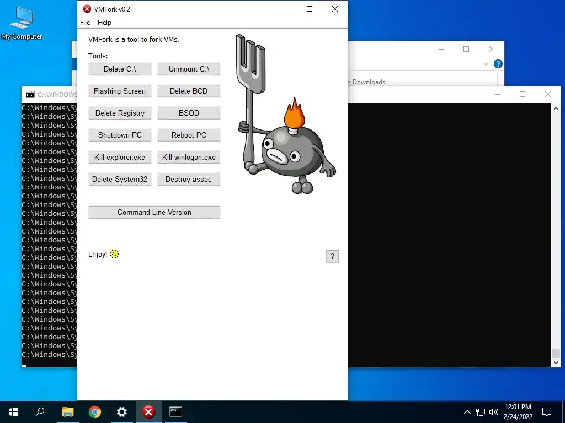Click the Command Prompt window title icon
The width and height of the screenshot is (565, 423).
[x=30, y=95]
